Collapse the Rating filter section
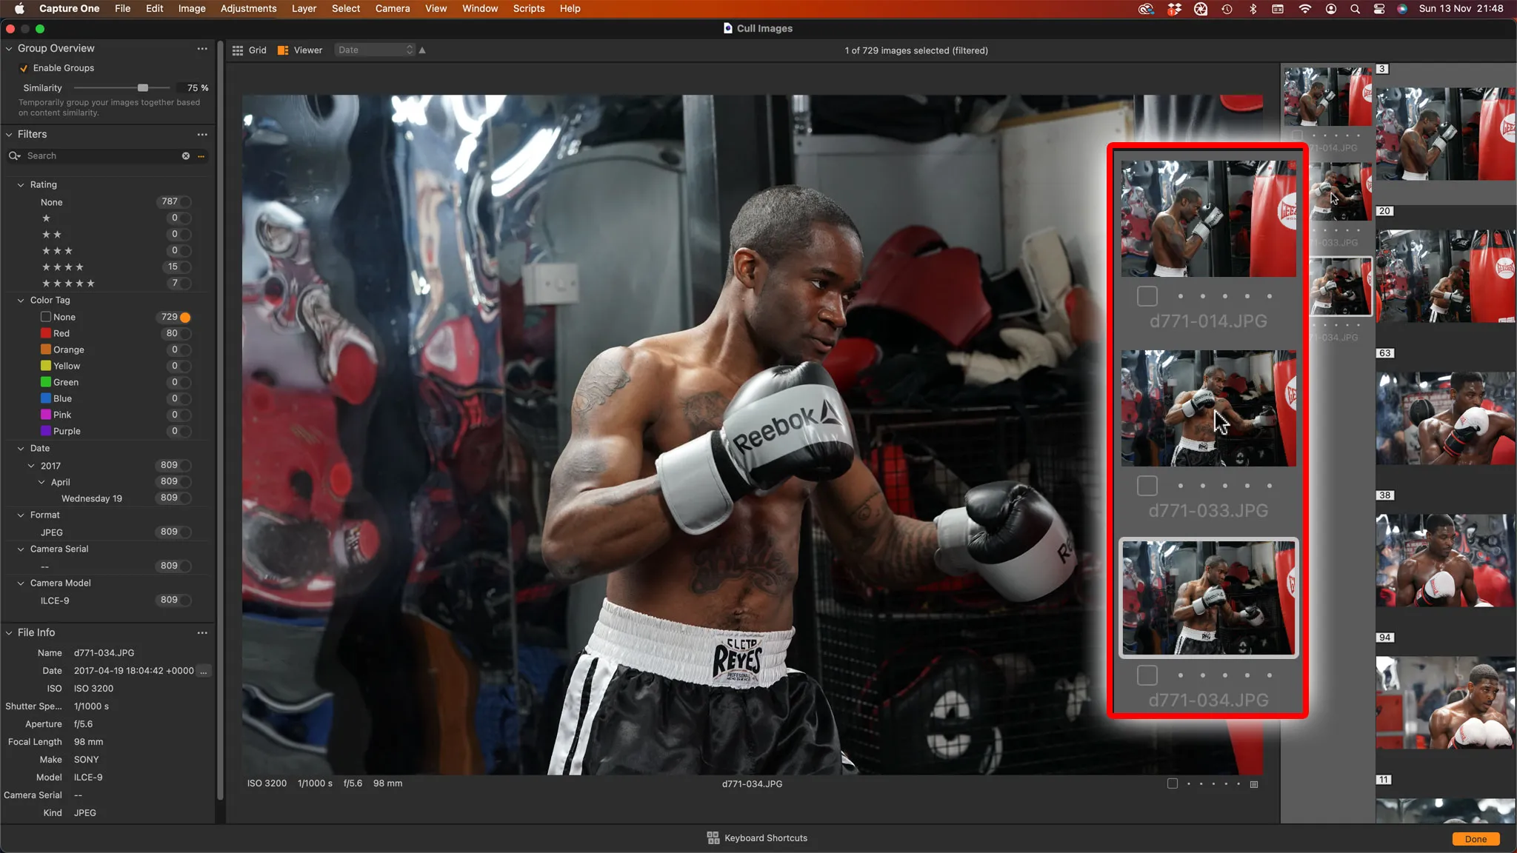 [x=21, y=185]
